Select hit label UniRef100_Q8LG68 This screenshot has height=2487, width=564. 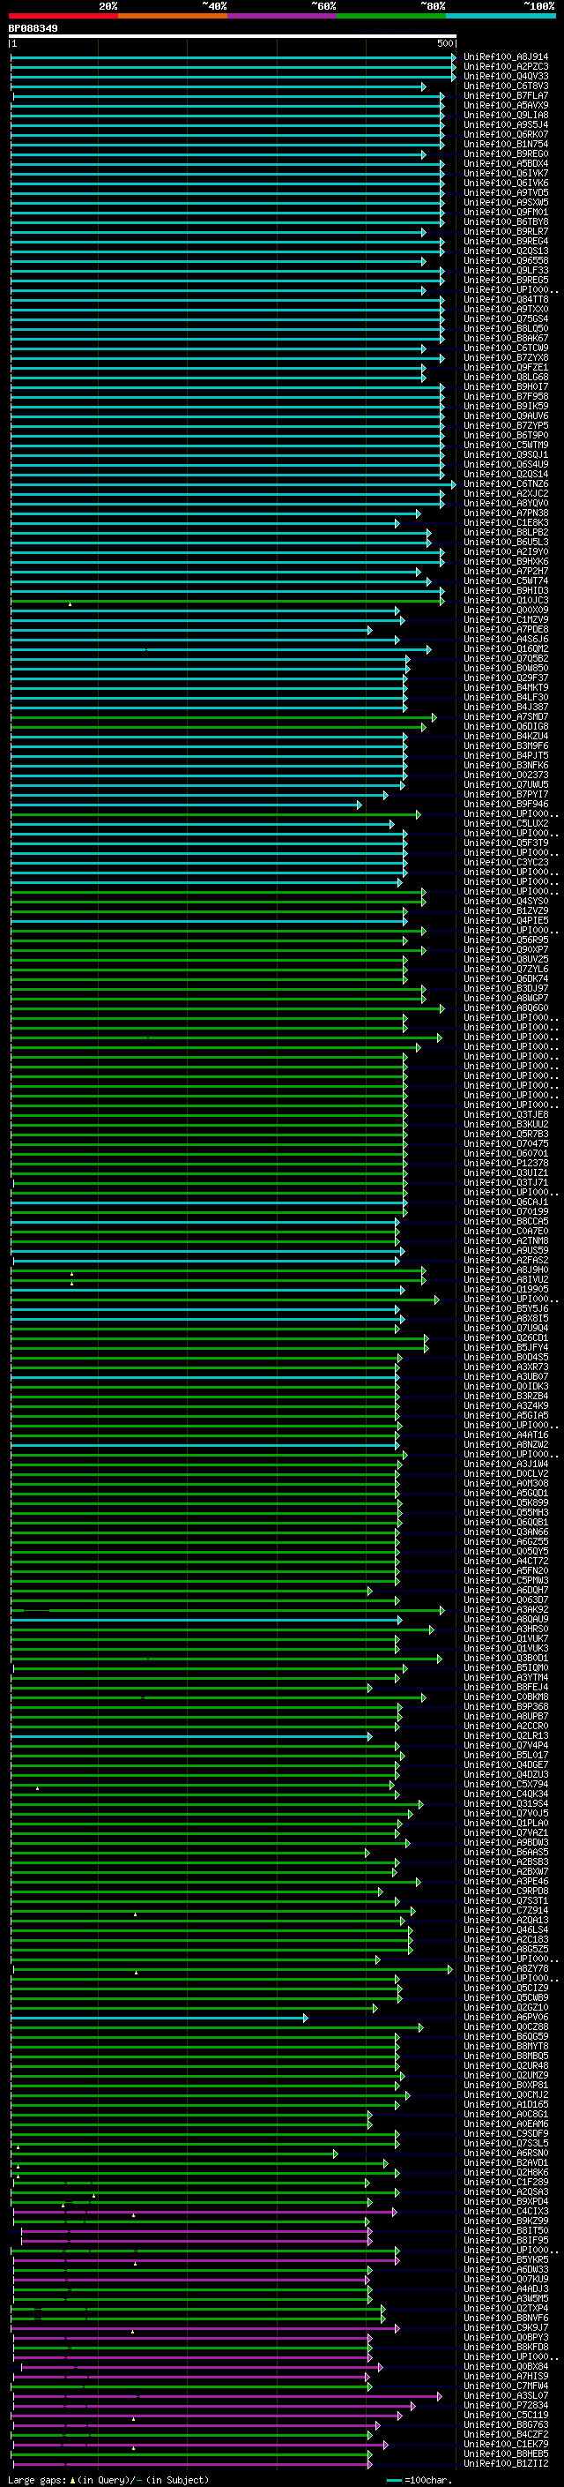(x=506, y=378)
